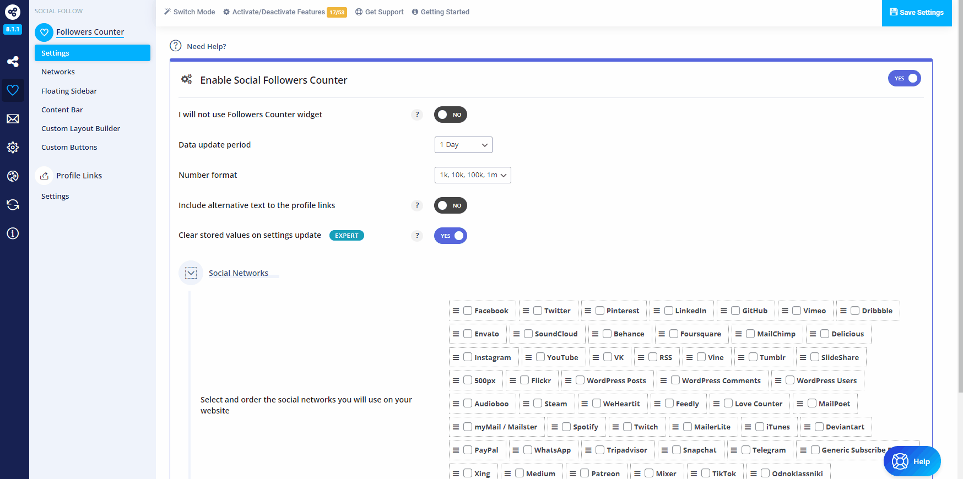Click help icon beside Followers Counter widget option
The height and width of the screenshot is (479, 963).
click(417, 115)
